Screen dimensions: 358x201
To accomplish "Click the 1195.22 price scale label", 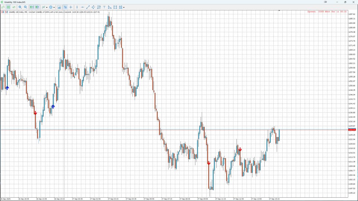I will tap(352, 193).
